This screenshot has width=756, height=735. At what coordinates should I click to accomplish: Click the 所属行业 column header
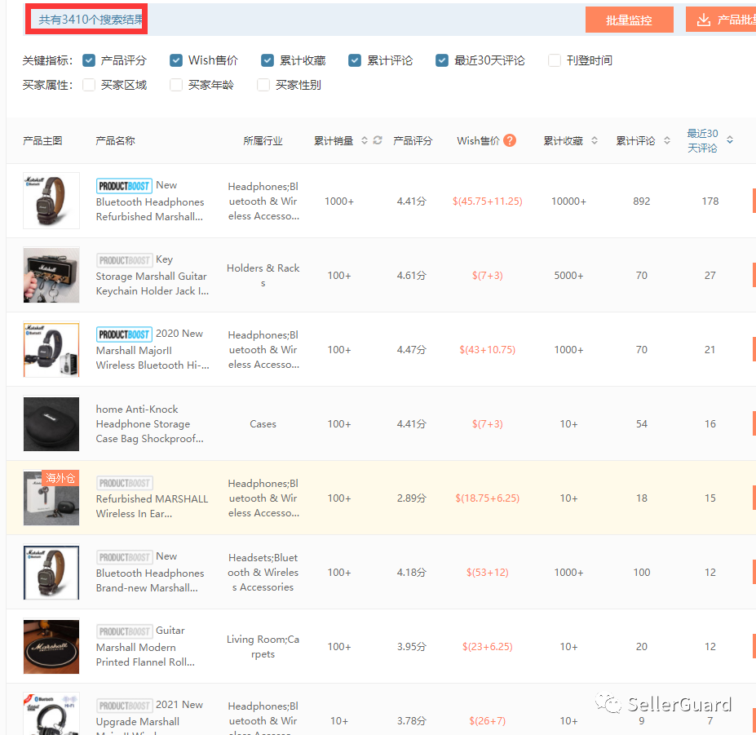tap(263, 141)
